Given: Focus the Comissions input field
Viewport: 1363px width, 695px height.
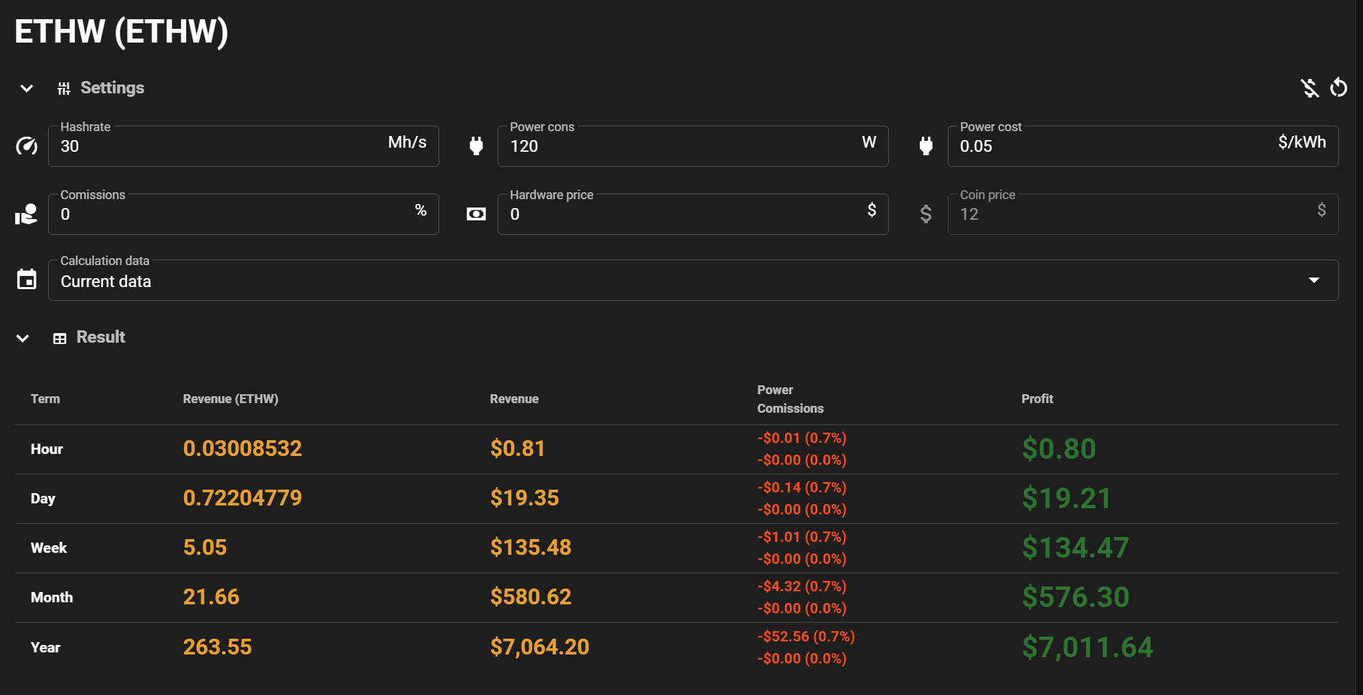Looking at the screenshot, I should [x=243, y=214].
